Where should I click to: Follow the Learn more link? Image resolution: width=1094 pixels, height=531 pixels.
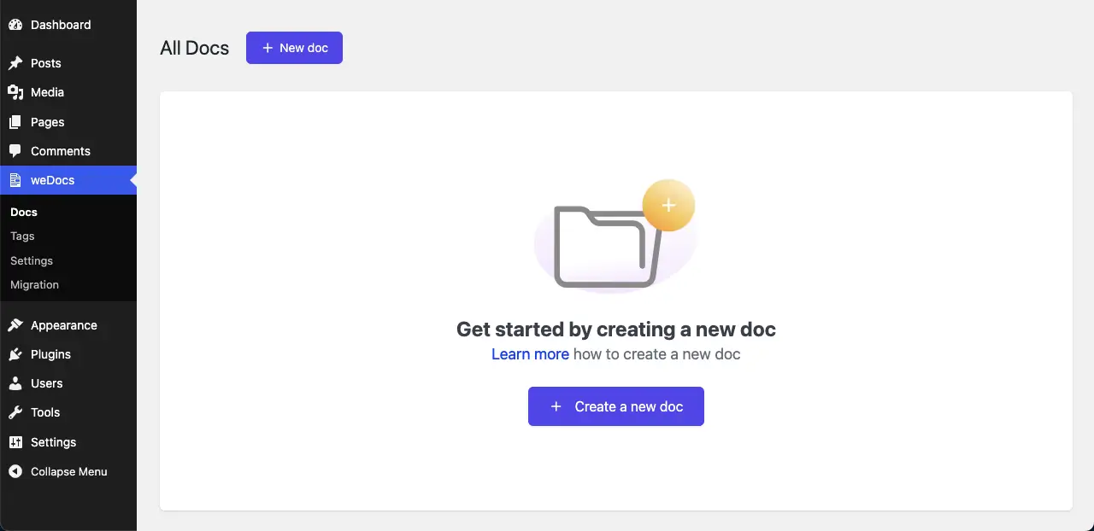click(x=530, y=354)
